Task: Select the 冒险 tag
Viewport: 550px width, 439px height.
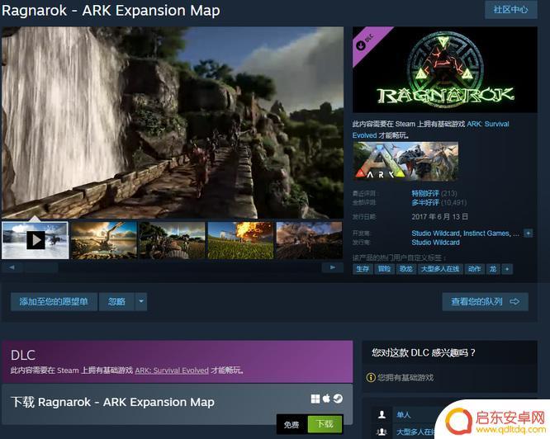Action: coord(385,269)
